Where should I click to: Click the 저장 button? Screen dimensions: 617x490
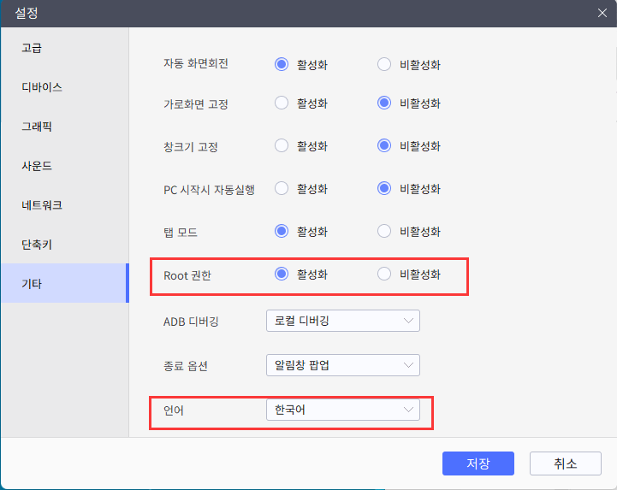coord(478,463)
